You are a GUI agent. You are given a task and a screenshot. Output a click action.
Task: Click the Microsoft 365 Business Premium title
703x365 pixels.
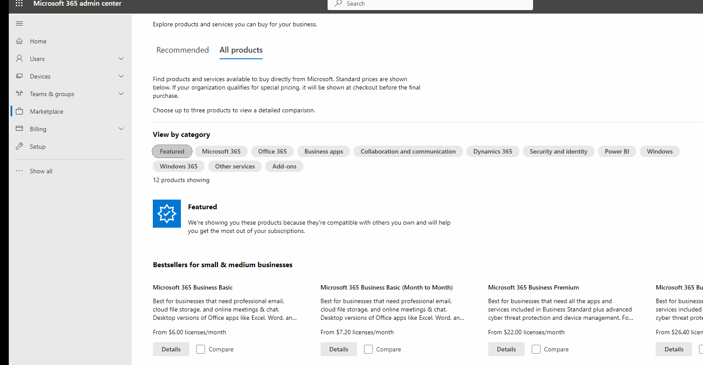click(x=534, y=287)
